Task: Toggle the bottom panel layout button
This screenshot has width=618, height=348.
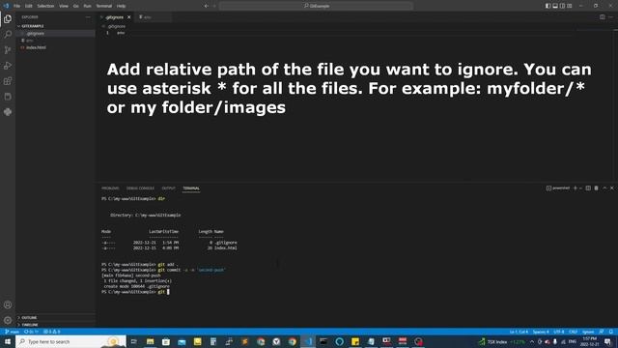Action: (x=555, y=6)
